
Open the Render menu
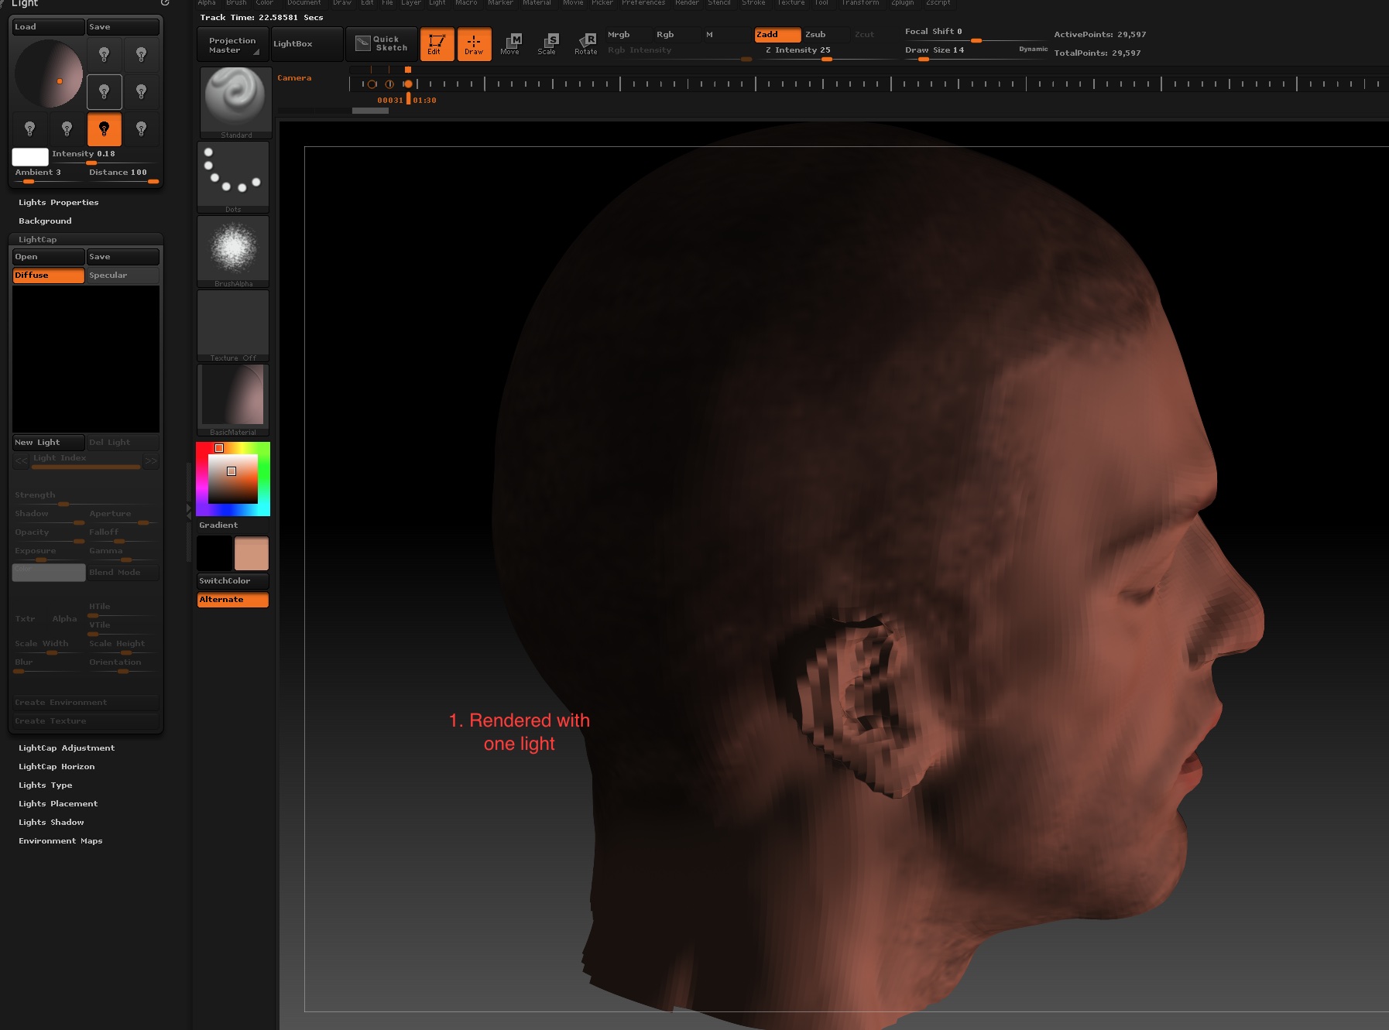tap(687, 3)
